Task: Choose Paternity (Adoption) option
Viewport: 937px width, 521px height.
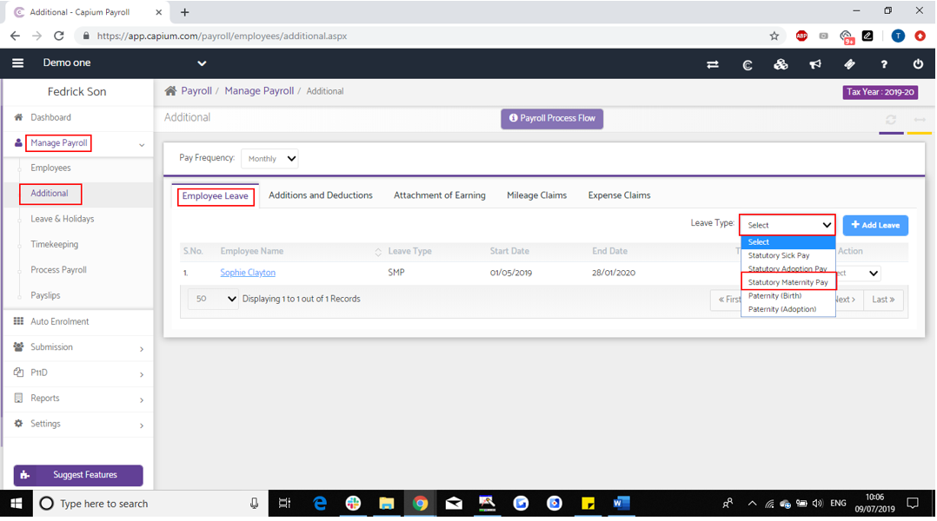Action: point(788,309)
